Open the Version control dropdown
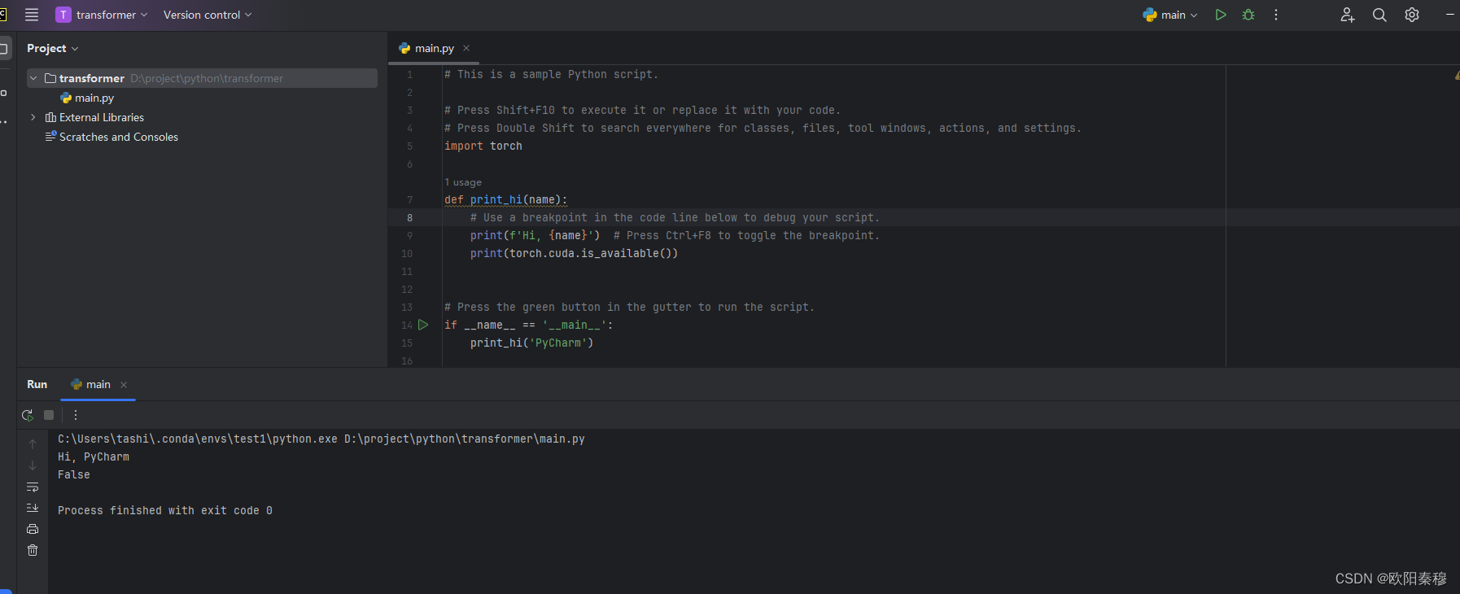 pyautogui.click(x=208, y=15)
